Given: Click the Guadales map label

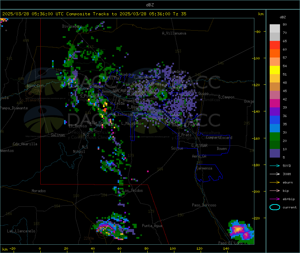Looking at the screenshot, I should pyautogui.click(x=178, y=71).
